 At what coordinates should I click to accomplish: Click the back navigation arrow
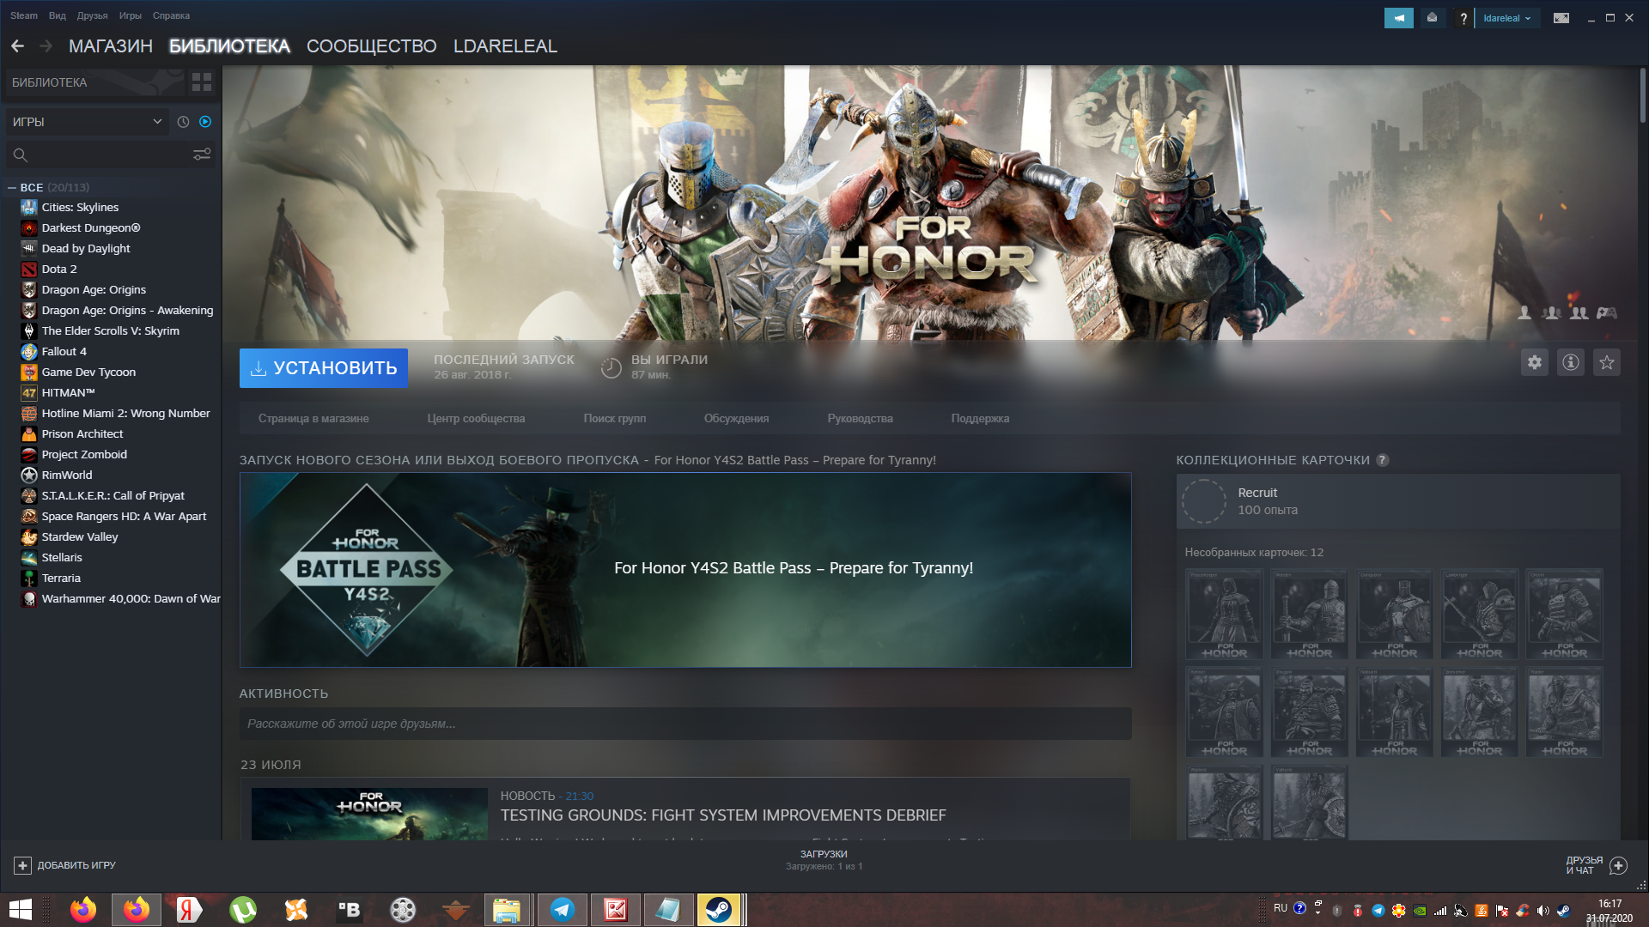click(17, 46)
